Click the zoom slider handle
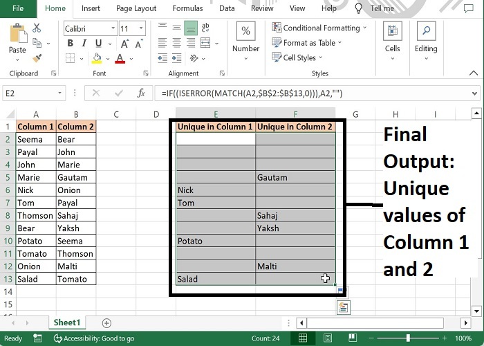 408,338
